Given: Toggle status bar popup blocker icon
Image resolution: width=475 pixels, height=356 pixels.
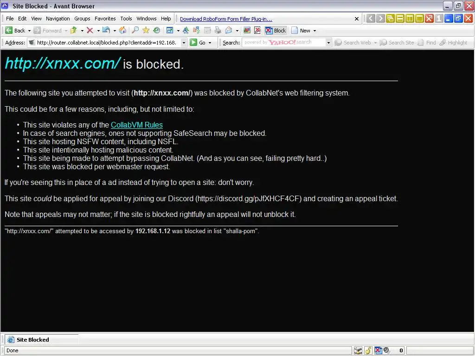Looking at the screenshot, I should [378, 350].
